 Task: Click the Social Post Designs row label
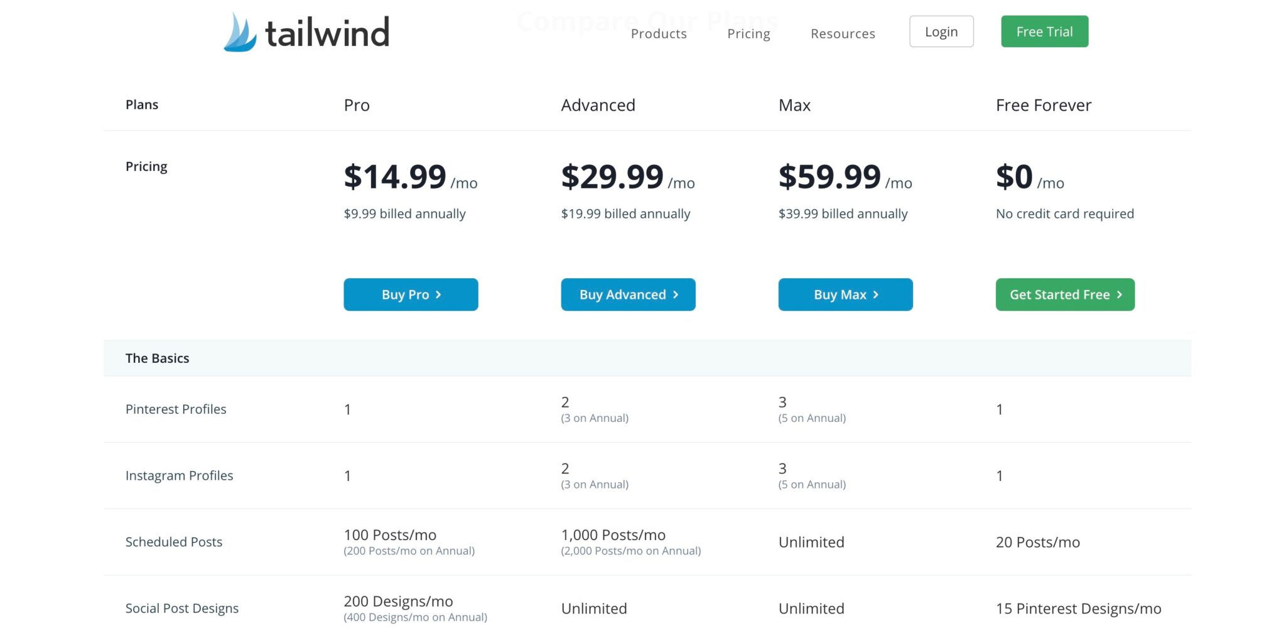click(x=181, y=608)
